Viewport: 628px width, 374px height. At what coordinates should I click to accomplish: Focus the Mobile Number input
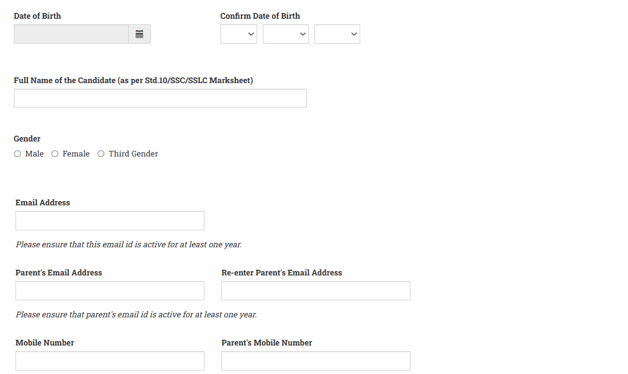click(110, 361)
